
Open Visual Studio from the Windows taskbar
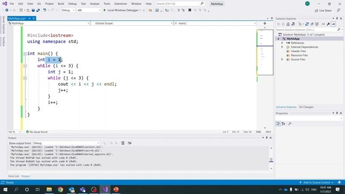pyautogui.click(x=105, y=189)
